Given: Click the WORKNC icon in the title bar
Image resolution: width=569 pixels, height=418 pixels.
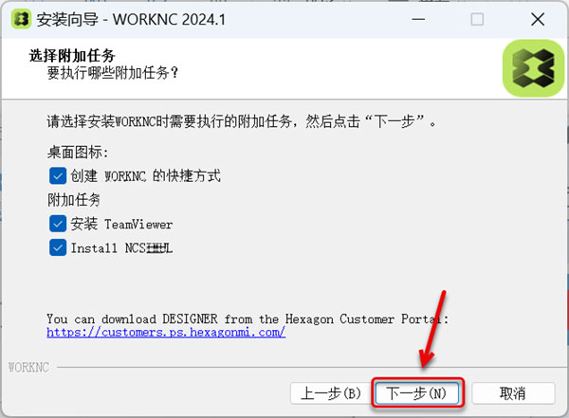Looking at the screenshot, I should click(x=21, y=19).
